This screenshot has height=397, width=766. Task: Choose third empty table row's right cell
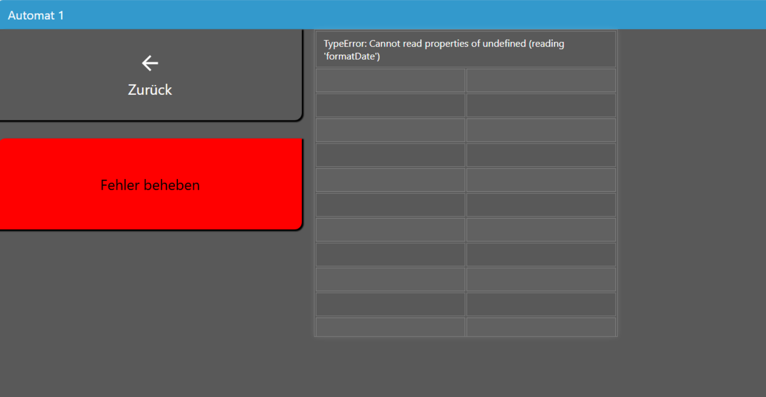pos(540,130)
